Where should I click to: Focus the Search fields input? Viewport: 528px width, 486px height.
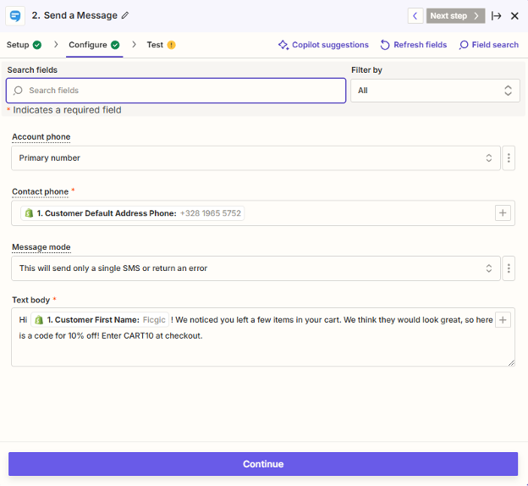coord(176,91)
